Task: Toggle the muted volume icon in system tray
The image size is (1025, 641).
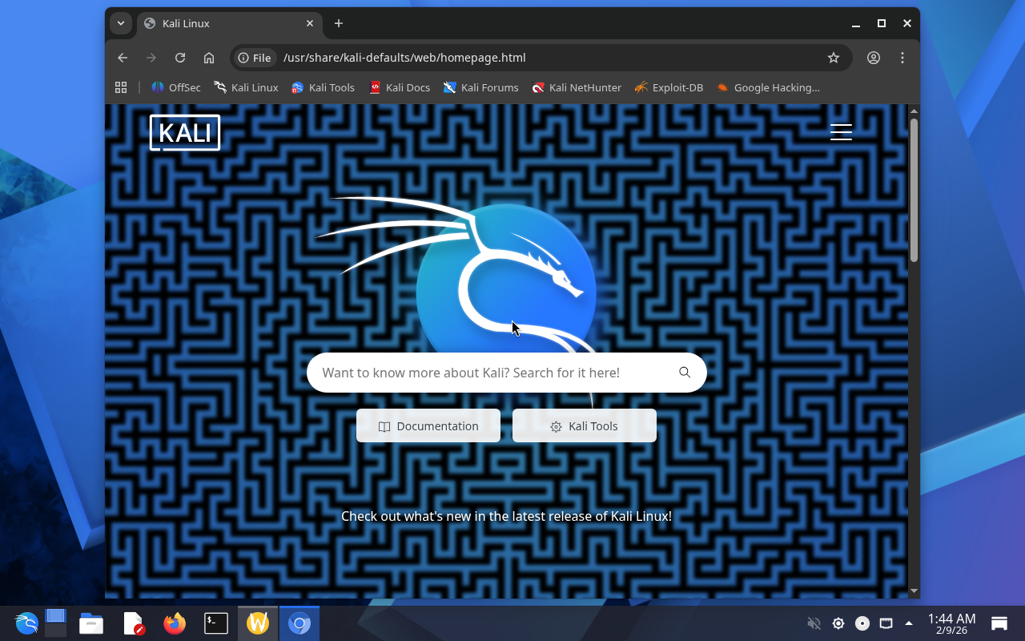Action: point(814,623)
